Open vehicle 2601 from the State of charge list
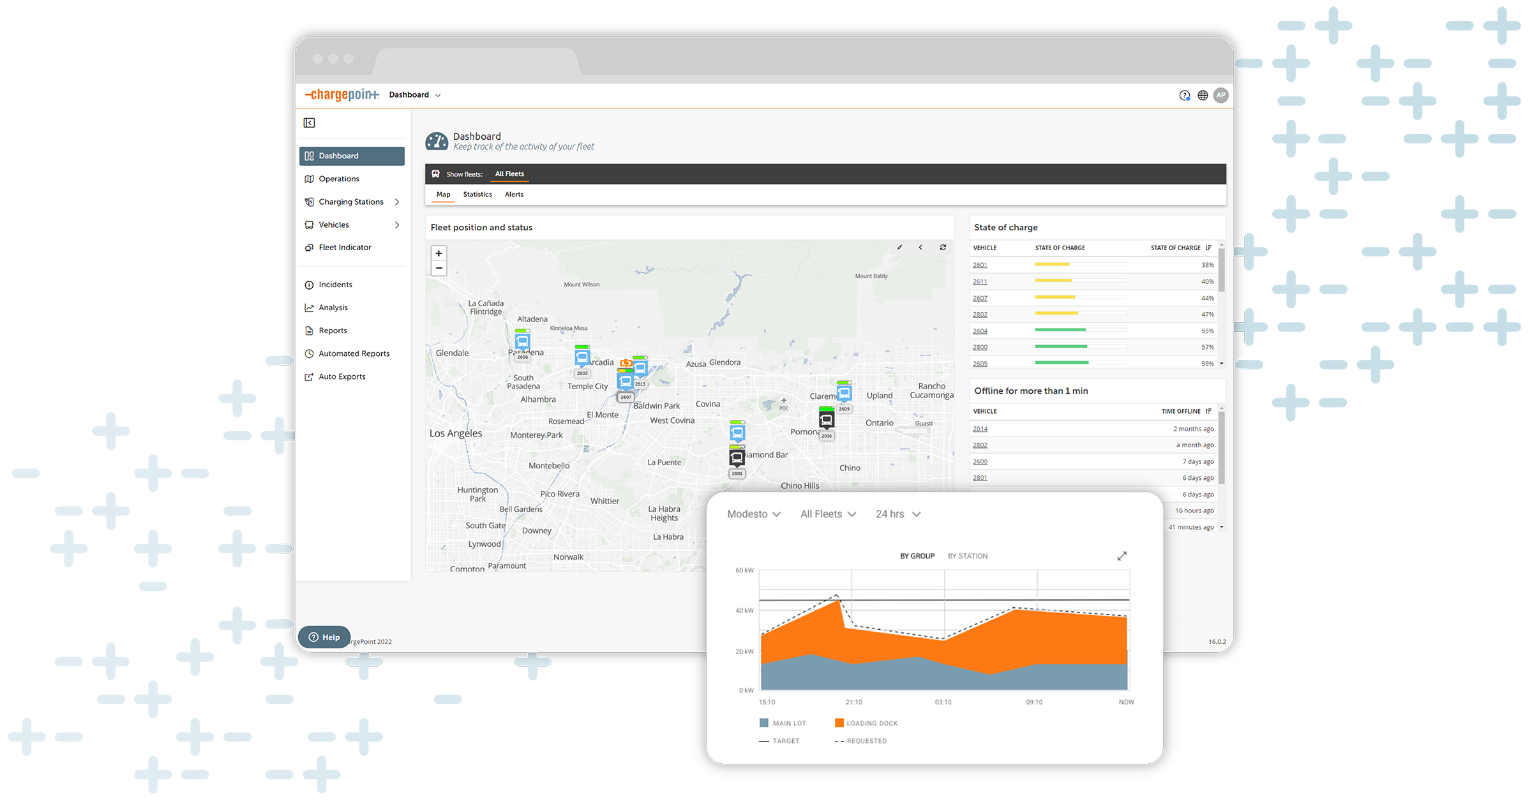 [x=980, y=264]
